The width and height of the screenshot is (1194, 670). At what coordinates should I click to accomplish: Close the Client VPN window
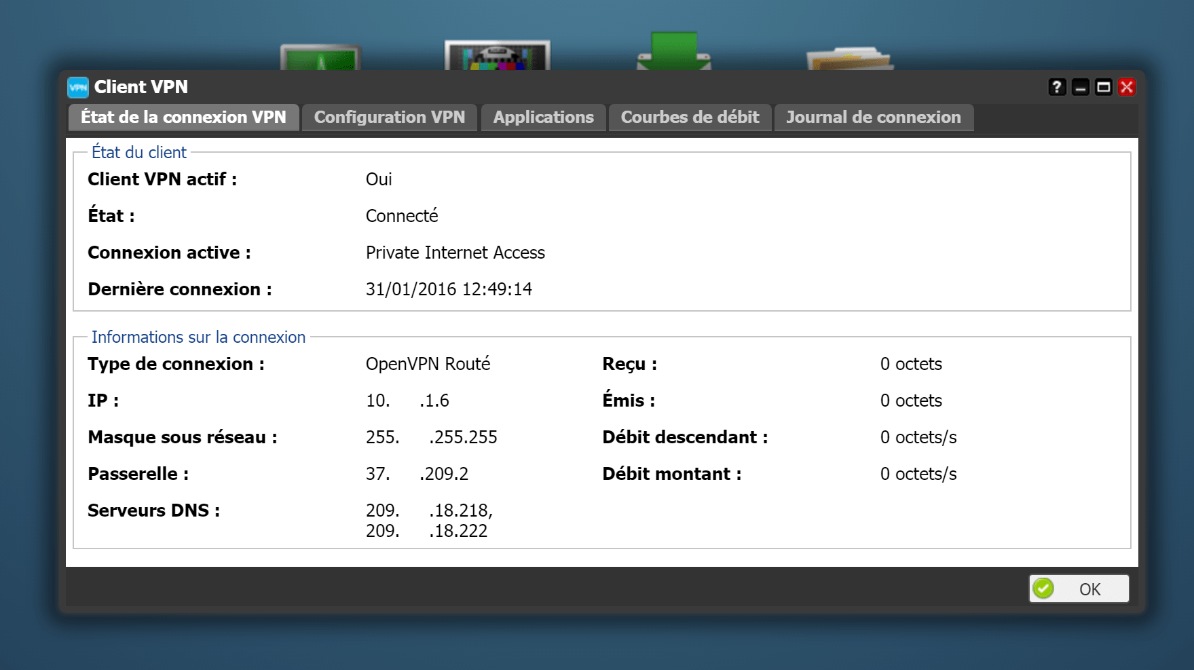[x=1127, y=87]
